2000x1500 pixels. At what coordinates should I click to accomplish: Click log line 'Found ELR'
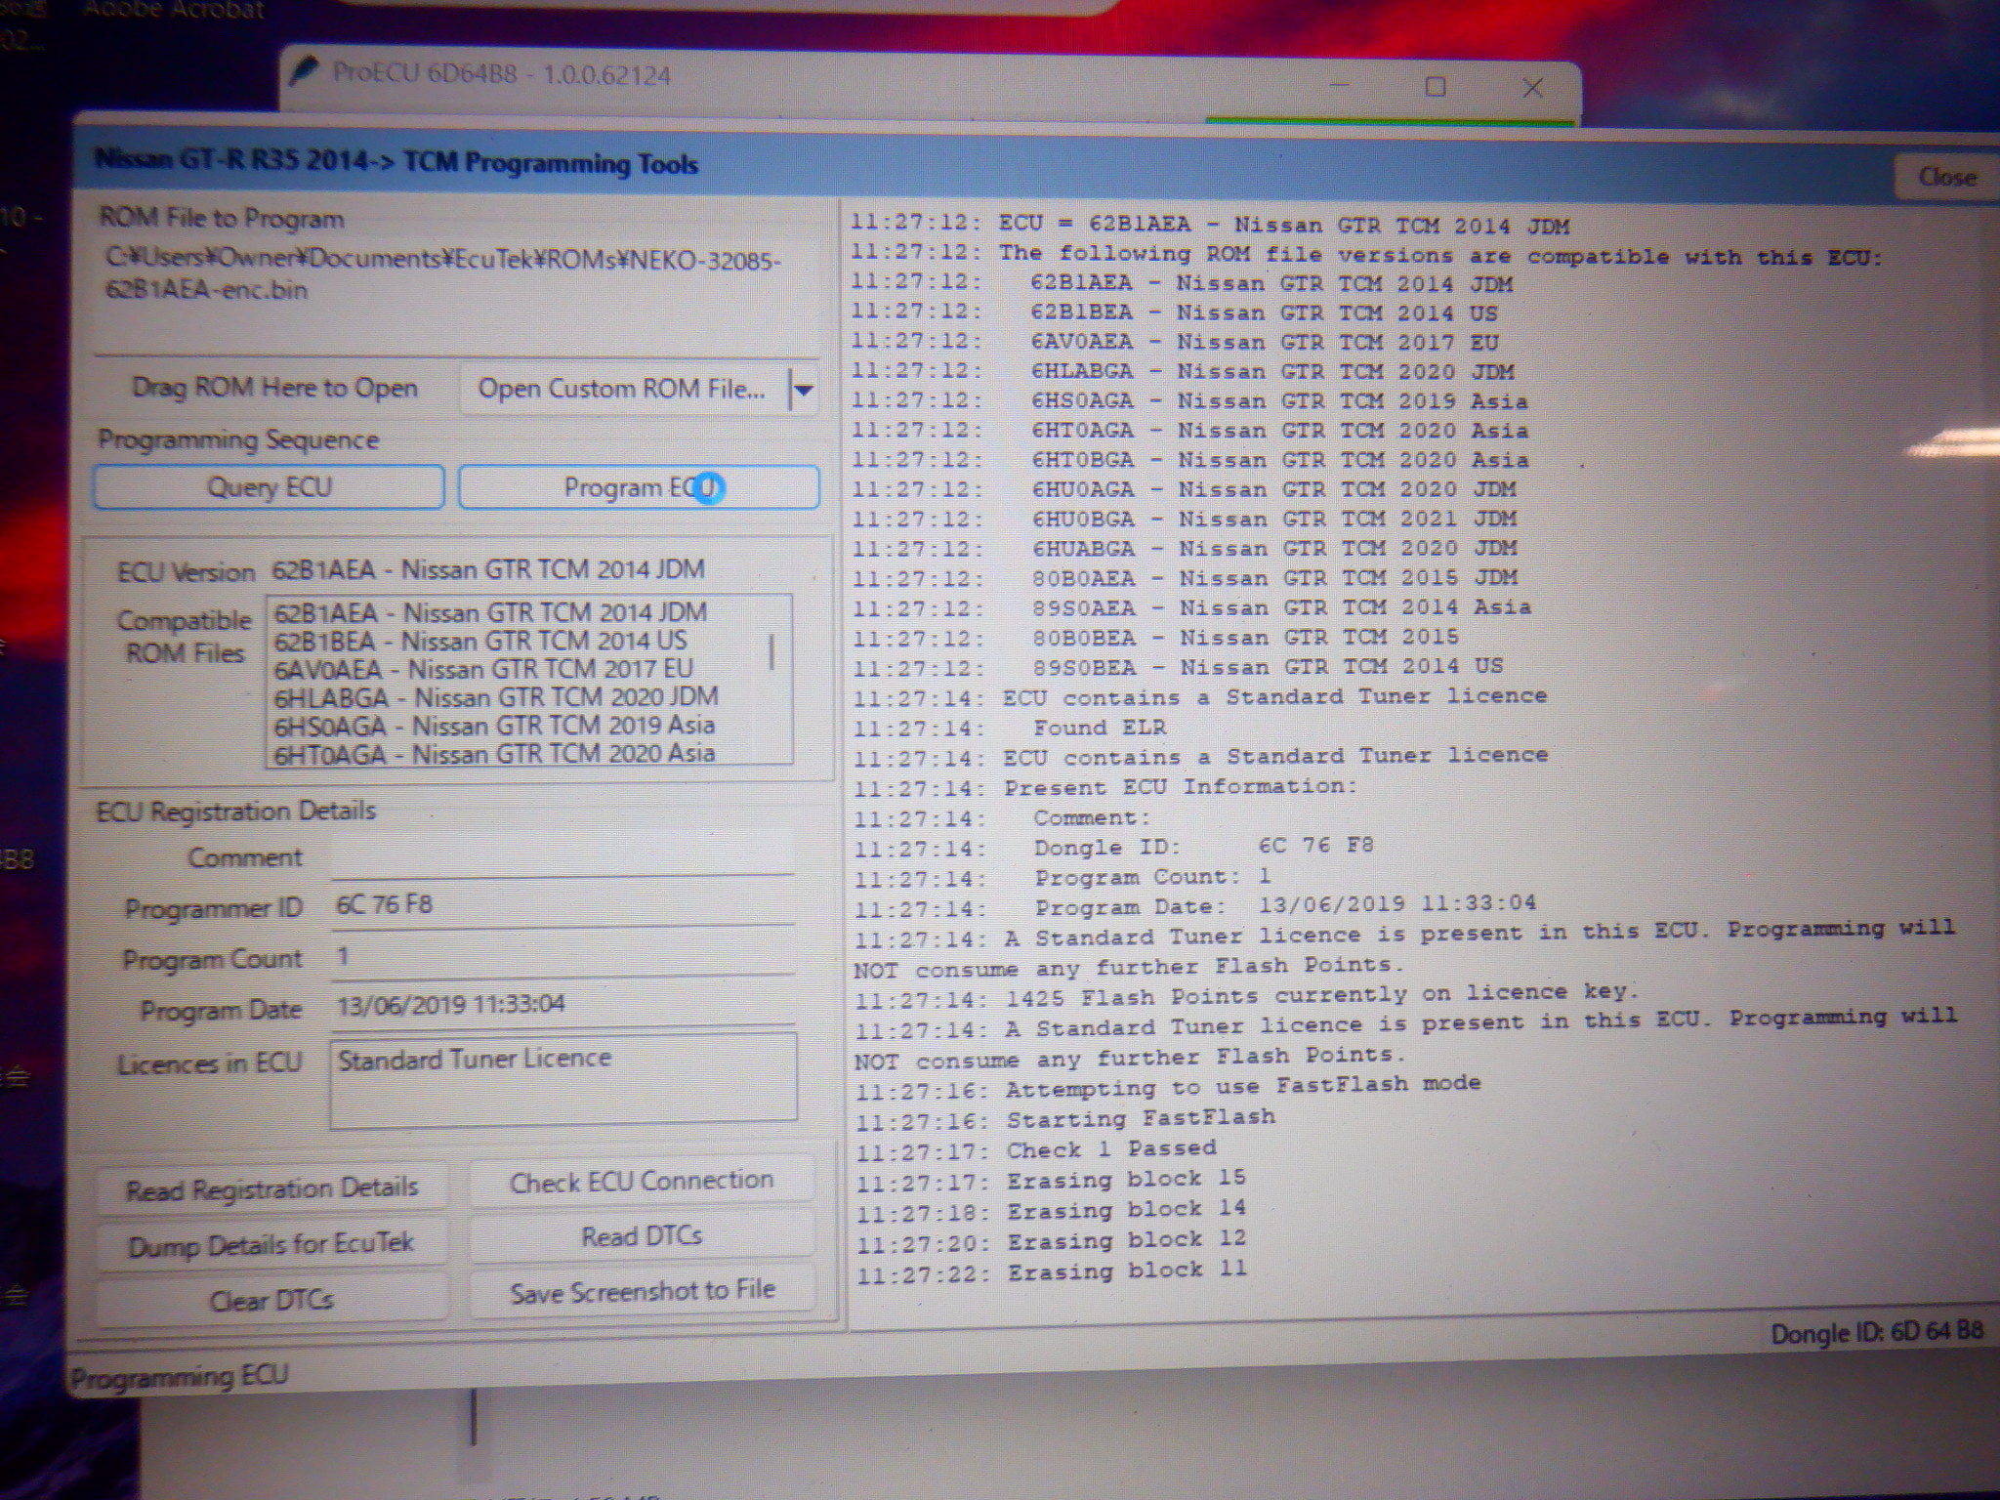click(x=1011, y=728)
